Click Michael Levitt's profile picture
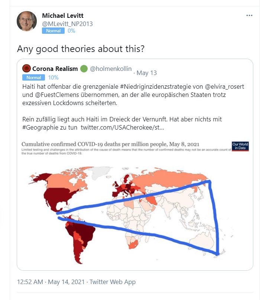This screenshot has height=300, width=260. click(27, 20)
